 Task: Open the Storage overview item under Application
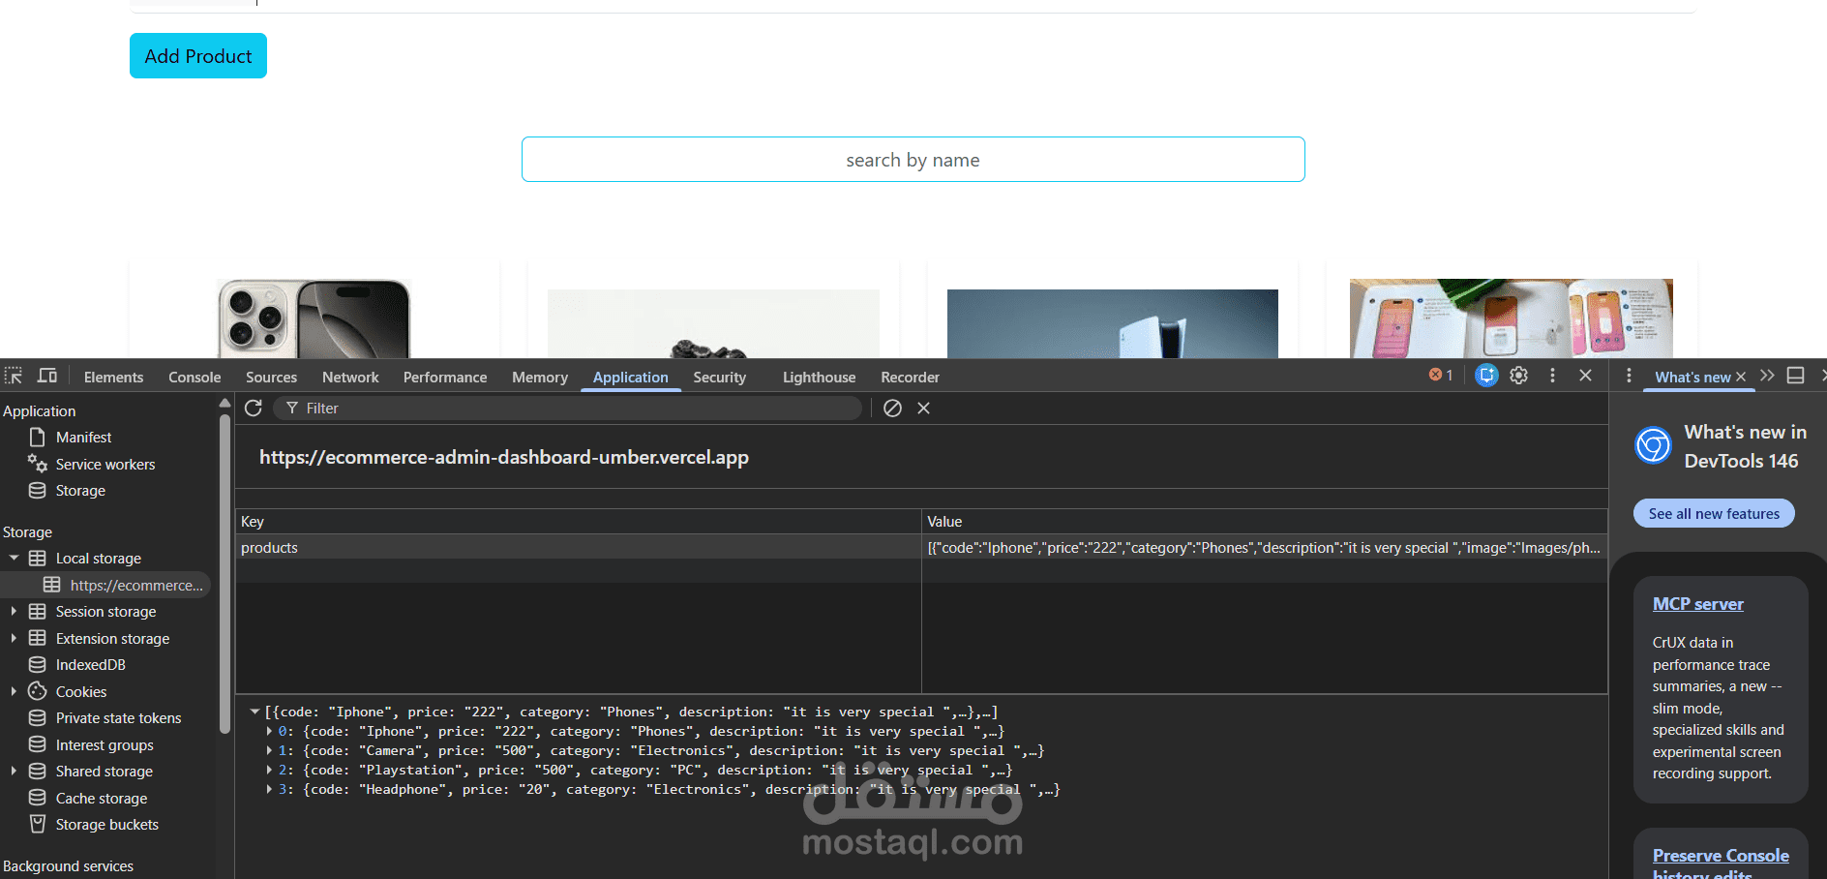click(80, 491)
